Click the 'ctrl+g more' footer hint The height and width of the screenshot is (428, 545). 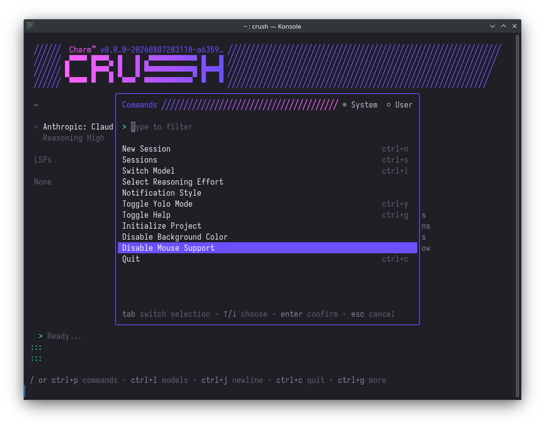(362, 380)
